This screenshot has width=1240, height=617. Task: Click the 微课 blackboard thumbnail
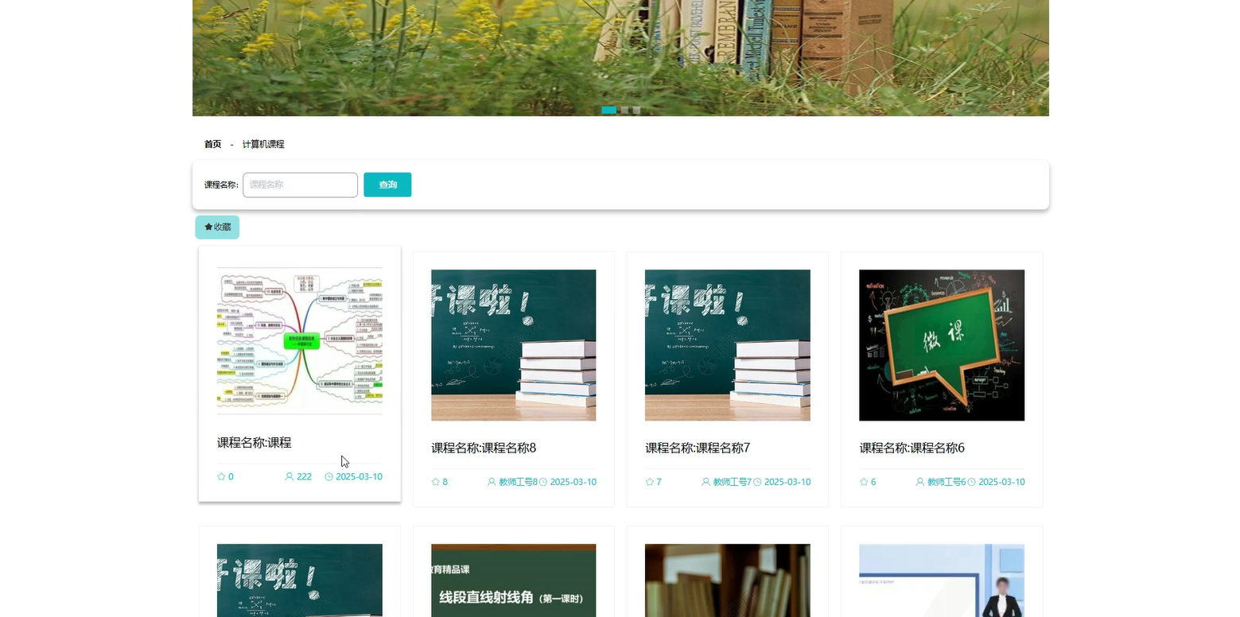[941, 345]
